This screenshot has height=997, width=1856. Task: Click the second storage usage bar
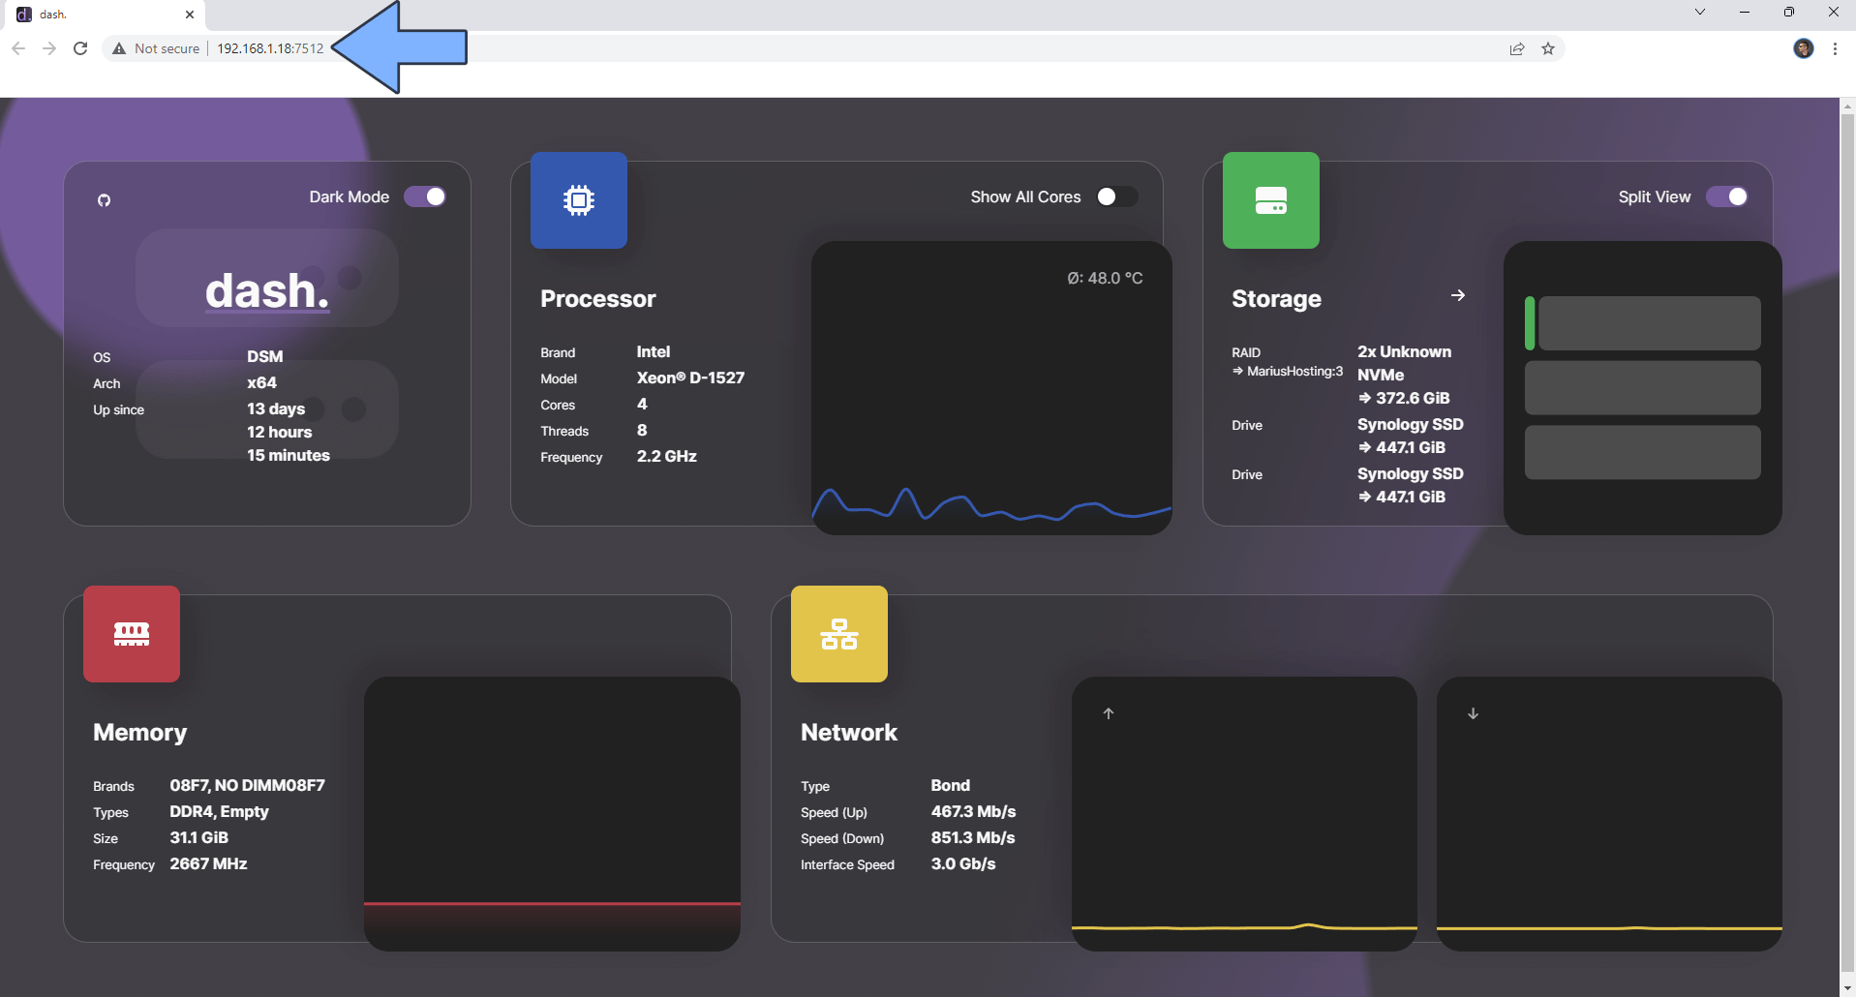coord(1643,387)
